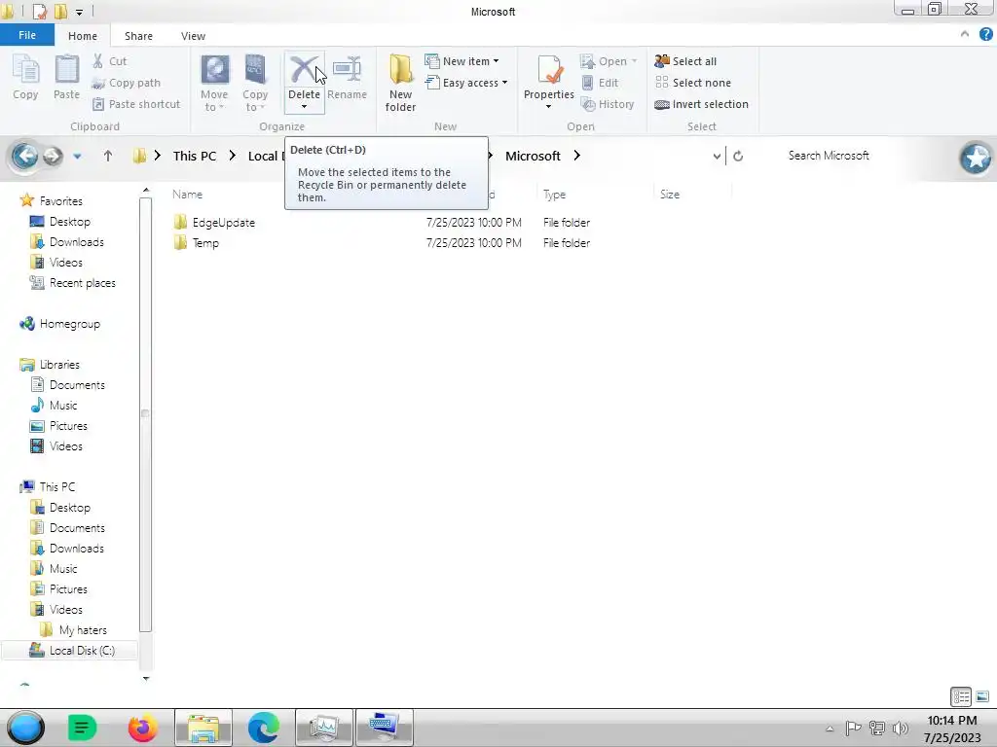Click the Start orb on taskbar
997x747 pixels.
pyautogui.click(x=25, y=728)
